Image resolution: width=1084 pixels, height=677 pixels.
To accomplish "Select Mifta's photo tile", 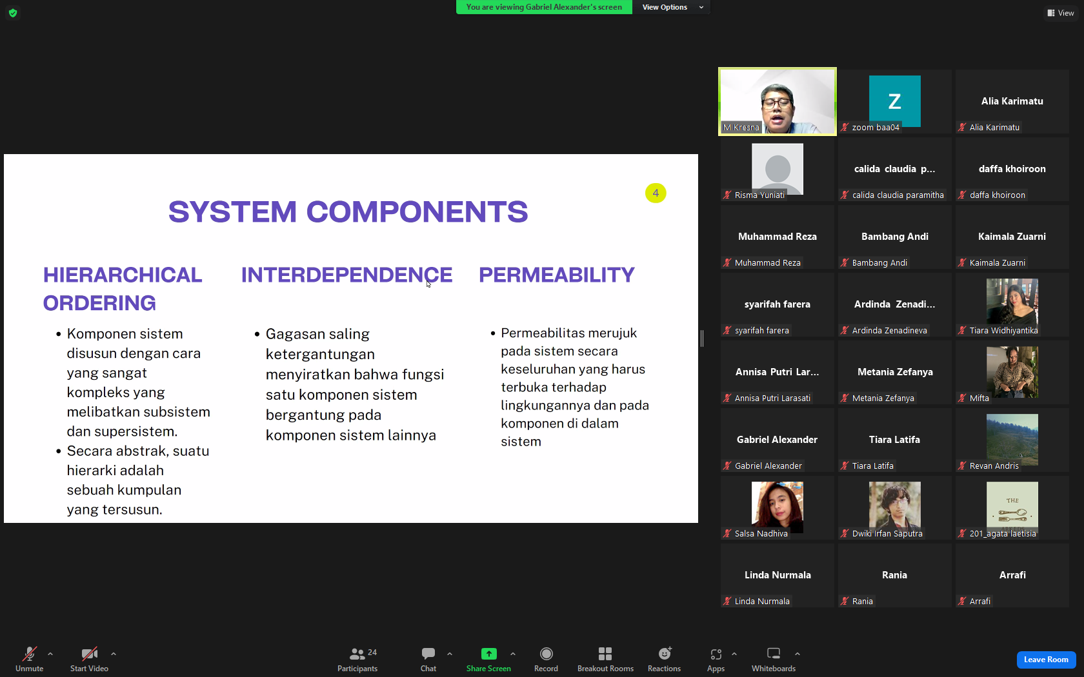I will (x=1012, y=373).
